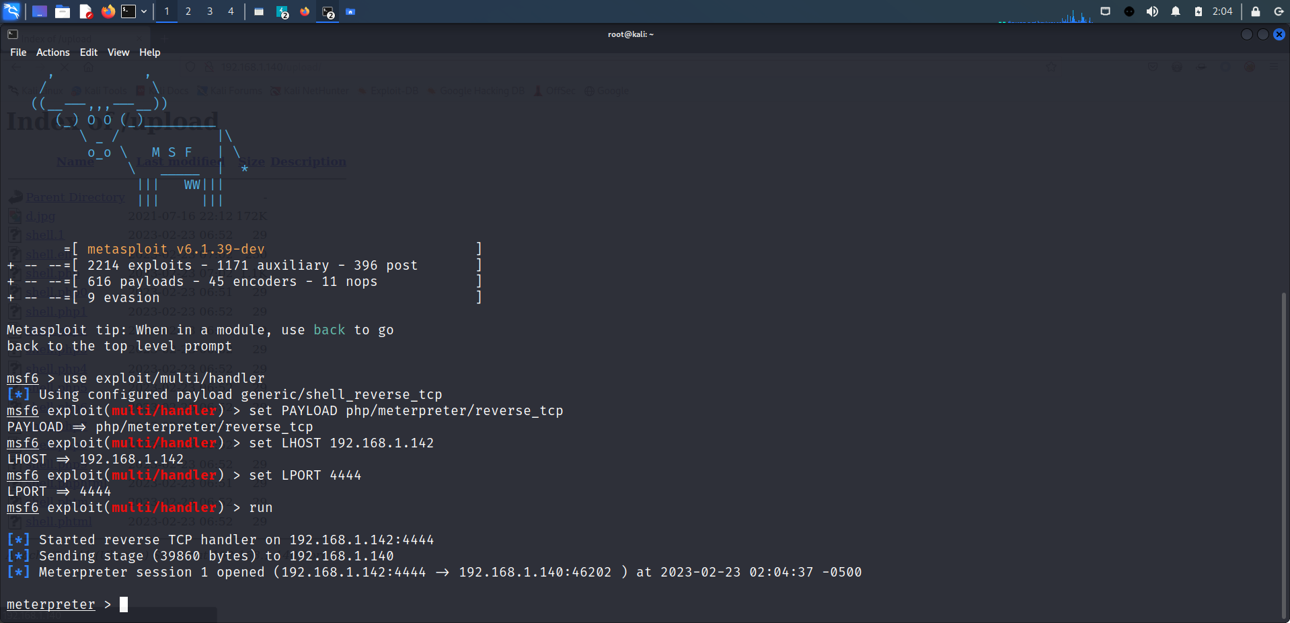The width and height of the screenshot is (1290, 623).
Task: Expand the terminal launcher dropdown arrow
Action: [144, 11]
